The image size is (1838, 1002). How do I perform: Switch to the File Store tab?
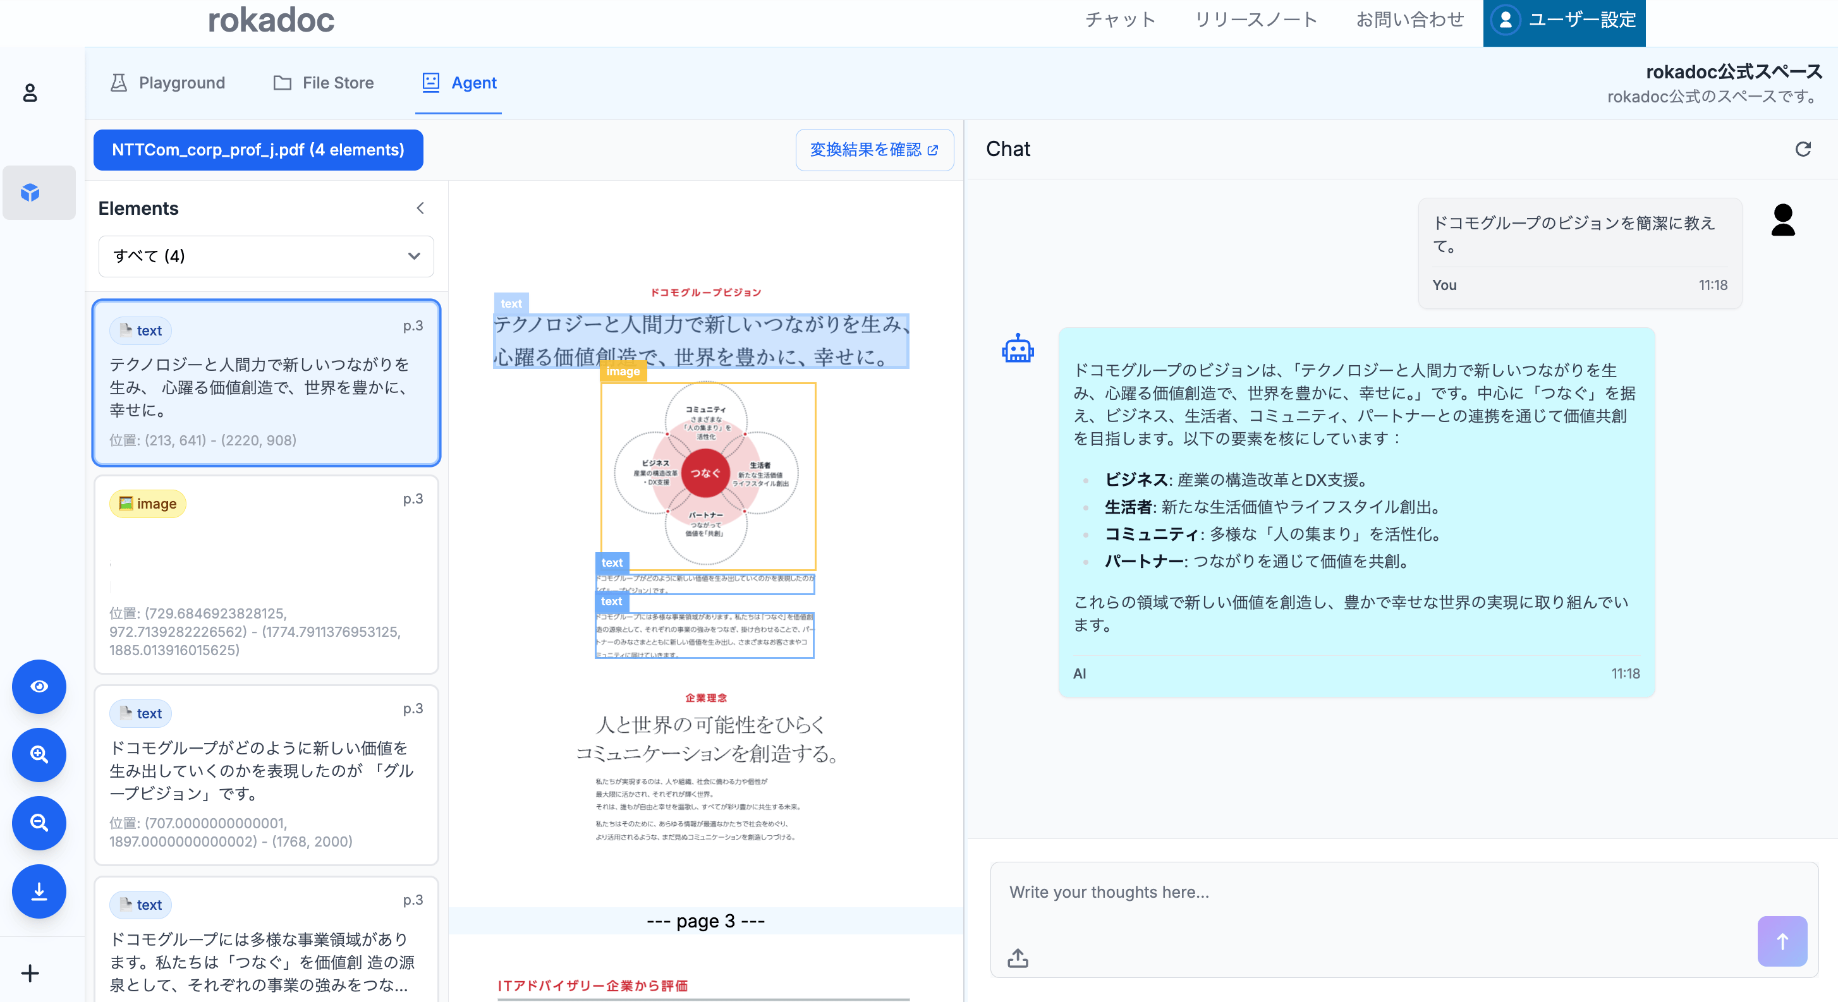point(323,83)
